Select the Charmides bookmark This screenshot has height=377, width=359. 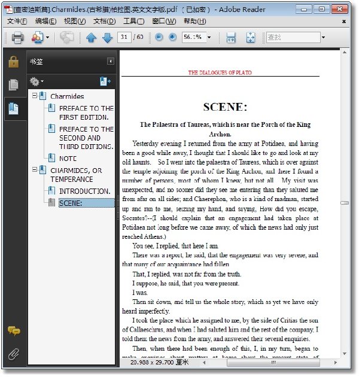[67, 96]
